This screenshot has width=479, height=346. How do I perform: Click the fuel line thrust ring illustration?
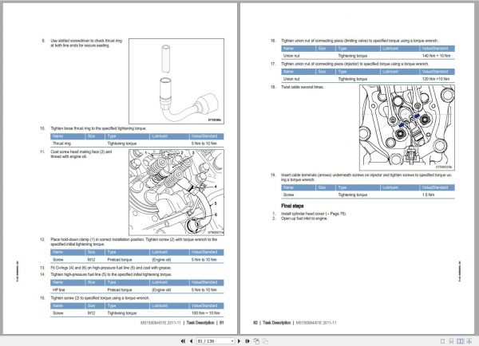tap(176, 81)
